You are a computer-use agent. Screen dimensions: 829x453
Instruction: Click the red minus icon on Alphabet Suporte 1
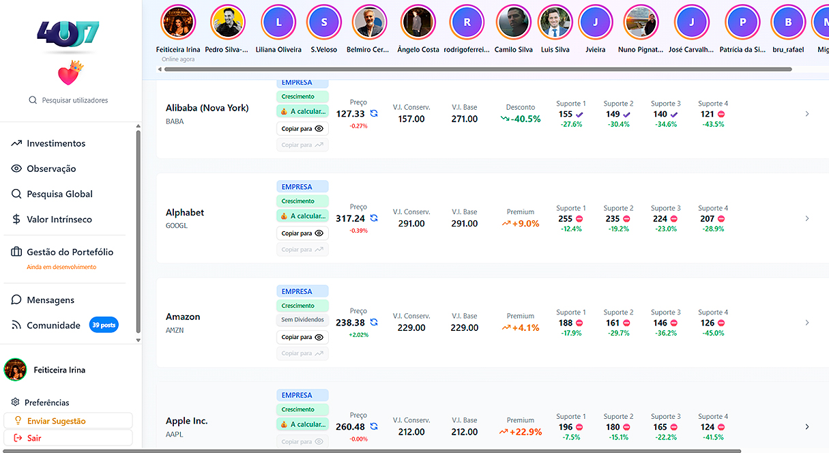pyautogui.click(x=579, y=219)
